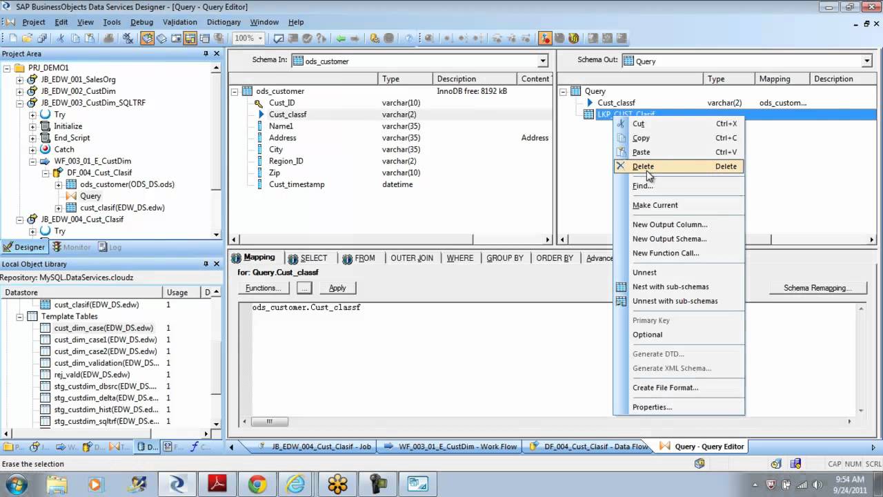The image size is (883, 497).
Task: Click the green Back arrow toolbar icon
Action: click(x=340, y=39)
